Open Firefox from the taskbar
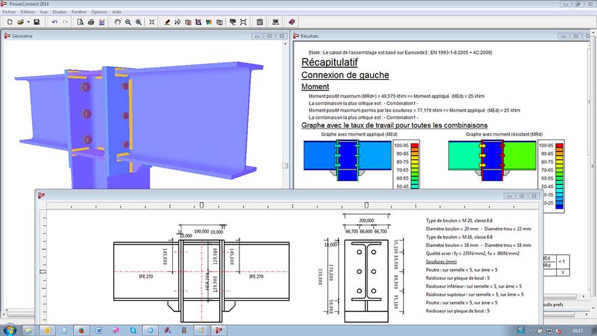 (x=82, y=330)
